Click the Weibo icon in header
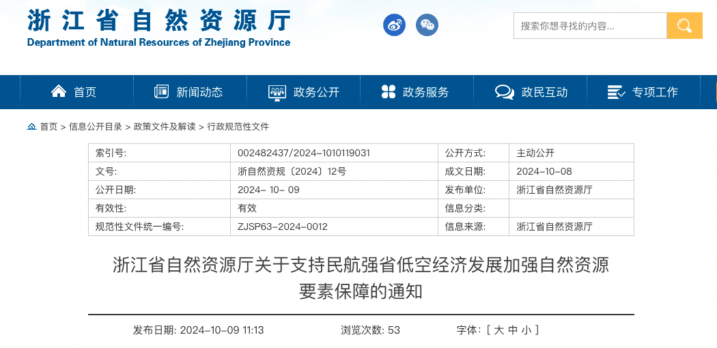The image size is (717, 348). tap(394, 25)
